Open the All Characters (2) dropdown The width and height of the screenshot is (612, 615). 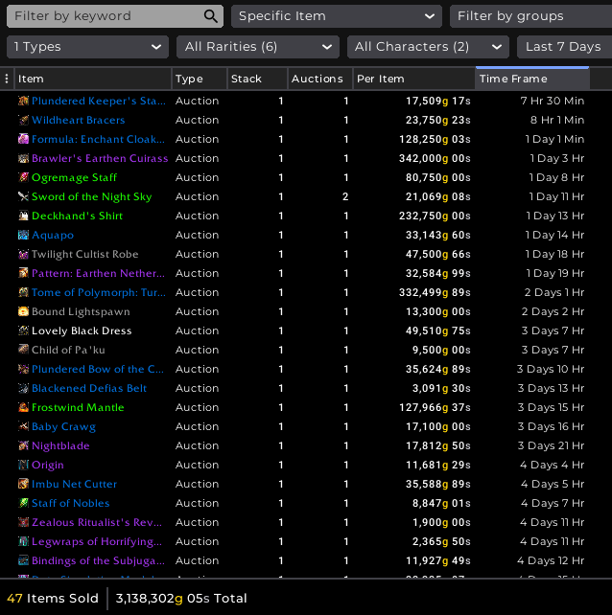coord(427,46)
